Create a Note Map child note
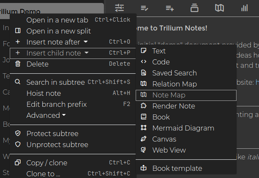The width and height of the screenshot is (259, 178). (186, 95)
